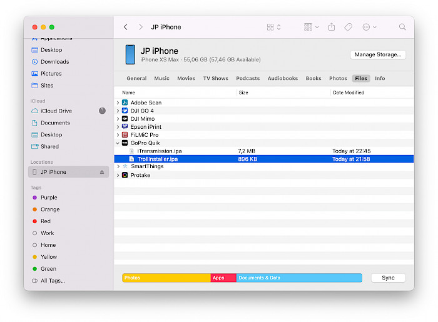
Task: Collapse the GoPro Quik row
Action: (118, 143)
